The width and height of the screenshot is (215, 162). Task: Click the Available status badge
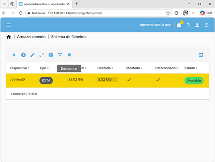[x=194, y=81]
